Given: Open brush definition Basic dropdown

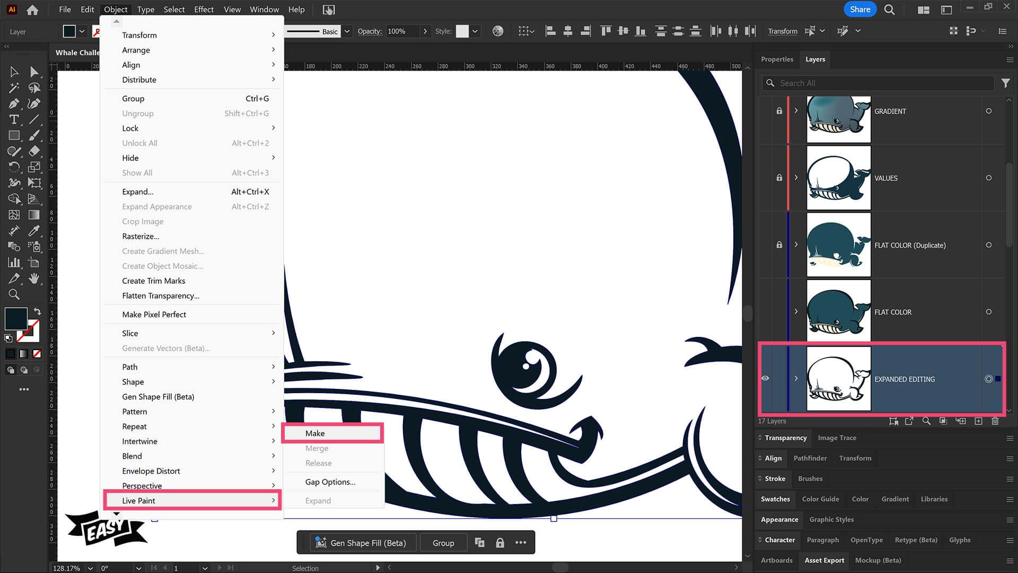Looking at the screenshot, I should [x=347, y=31].
